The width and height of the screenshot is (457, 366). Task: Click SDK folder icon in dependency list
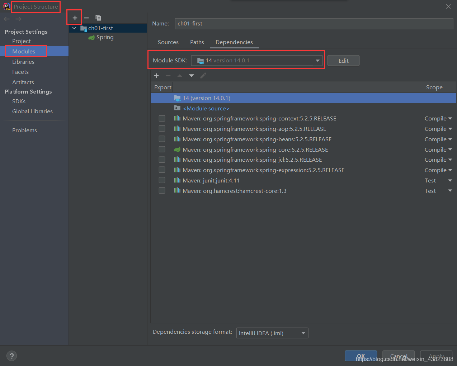pos(177,98)
